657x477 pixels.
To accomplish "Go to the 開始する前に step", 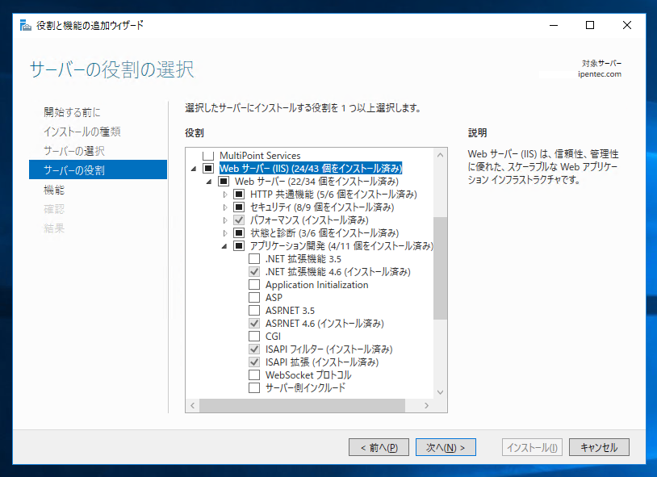I will pyautogui.click(x=72, y=112).
